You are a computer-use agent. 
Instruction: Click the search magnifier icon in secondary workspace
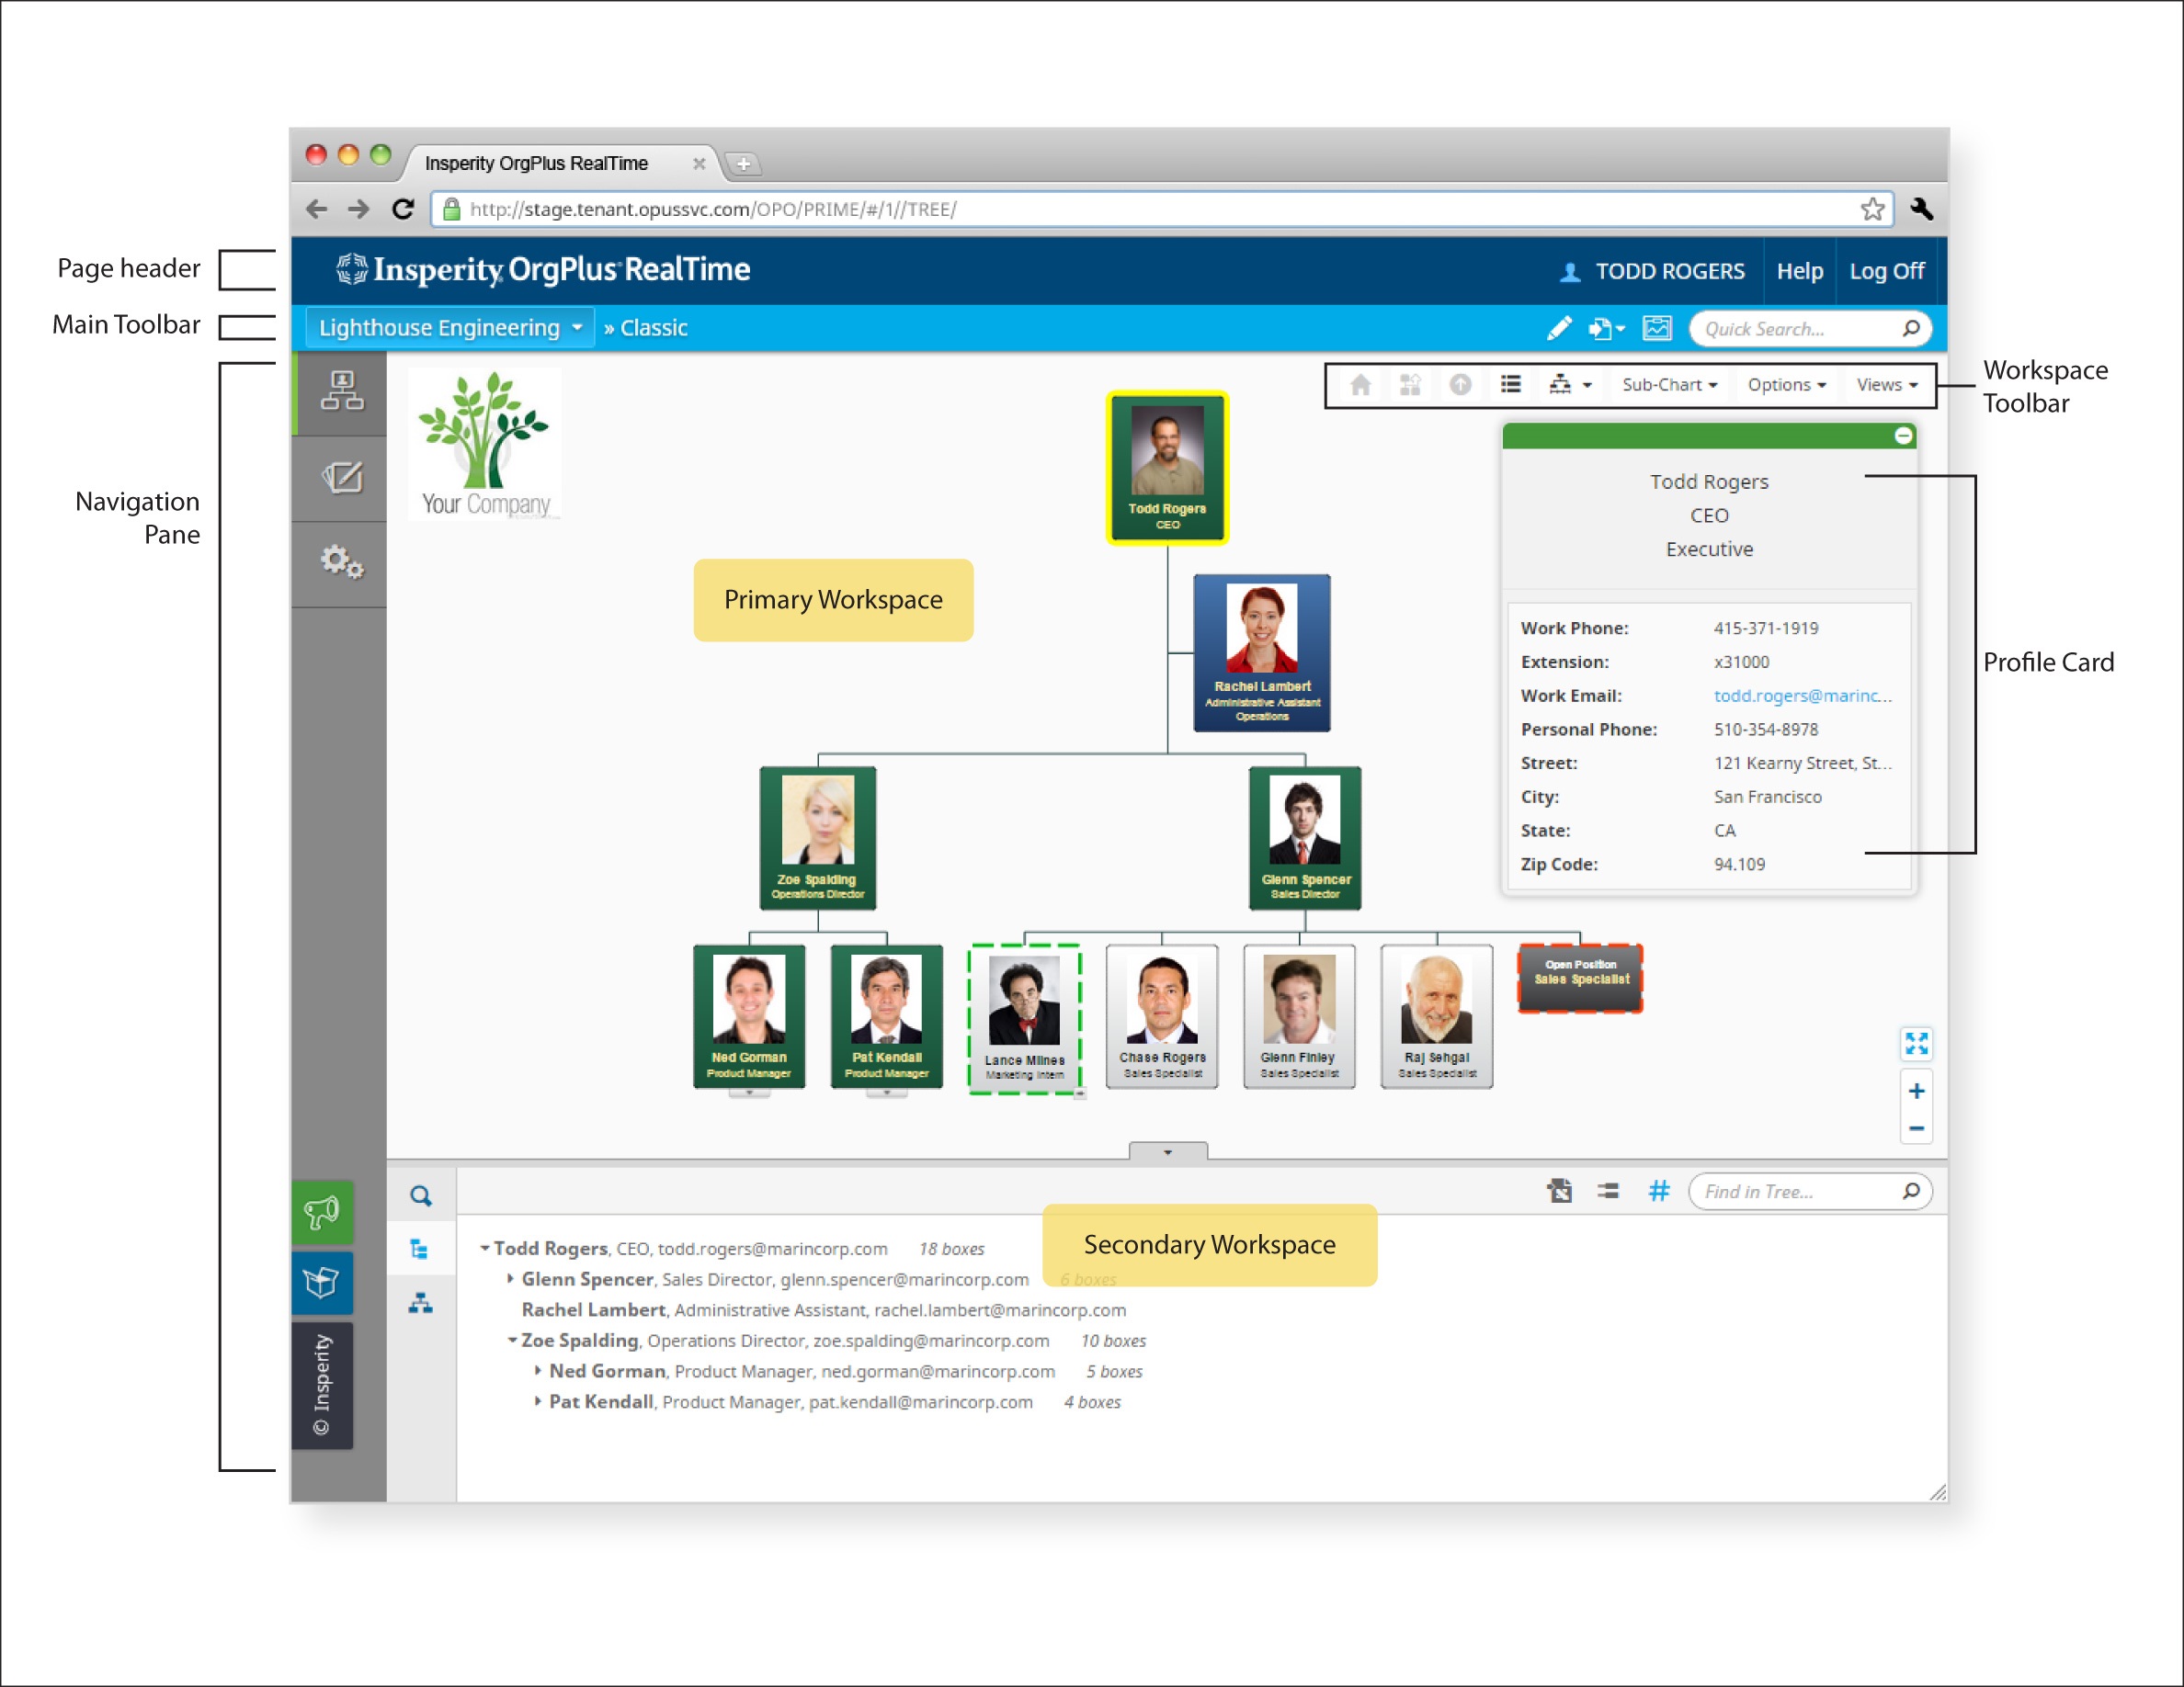pos(421,1195)
